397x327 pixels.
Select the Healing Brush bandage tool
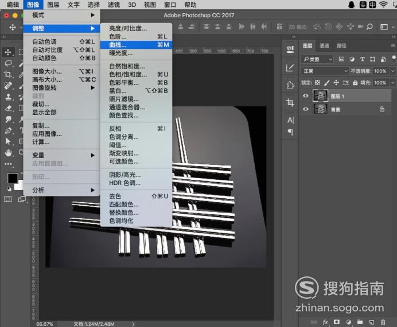8,86
